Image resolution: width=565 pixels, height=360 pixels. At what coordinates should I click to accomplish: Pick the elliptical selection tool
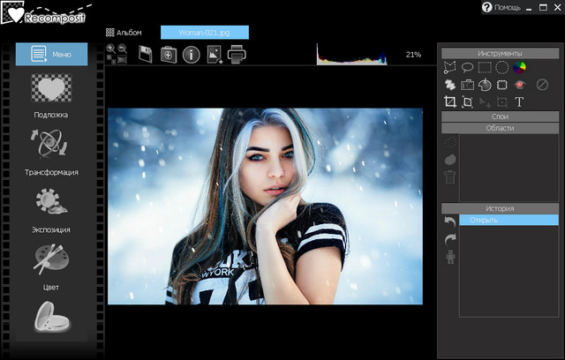tap(501, 67)
